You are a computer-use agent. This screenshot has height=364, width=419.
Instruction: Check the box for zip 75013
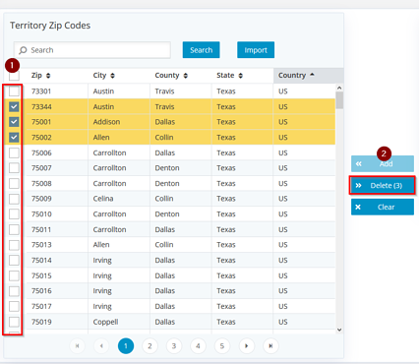[x=14, y=245]
